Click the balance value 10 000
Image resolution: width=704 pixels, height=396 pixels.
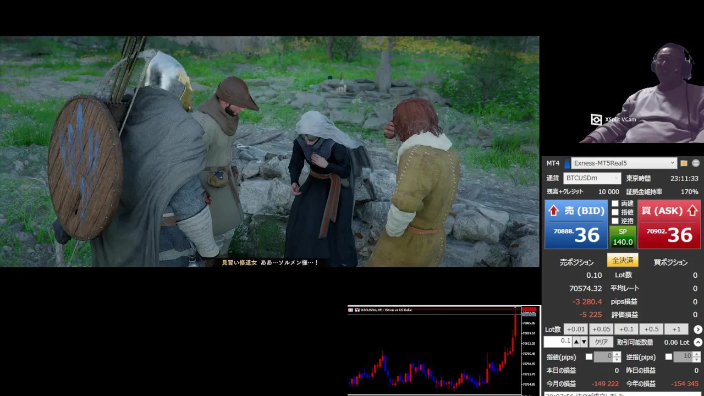click(608, 192)
